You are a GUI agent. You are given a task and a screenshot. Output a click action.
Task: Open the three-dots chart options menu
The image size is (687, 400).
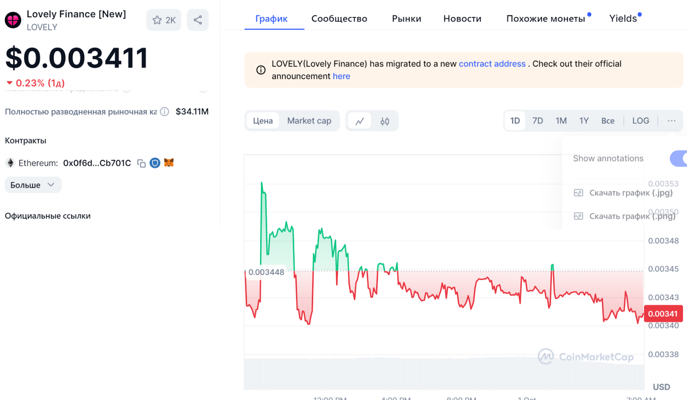coord(672,121)
